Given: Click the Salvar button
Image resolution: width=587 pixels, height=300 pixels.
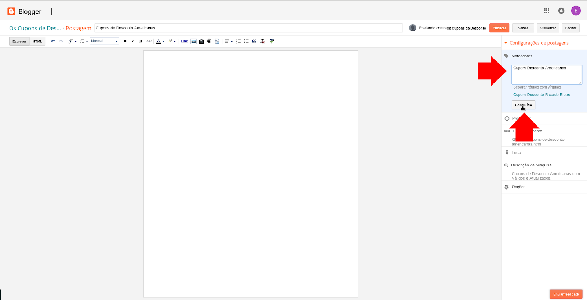Looking at the screenshot, I should (x=523, y=28).
